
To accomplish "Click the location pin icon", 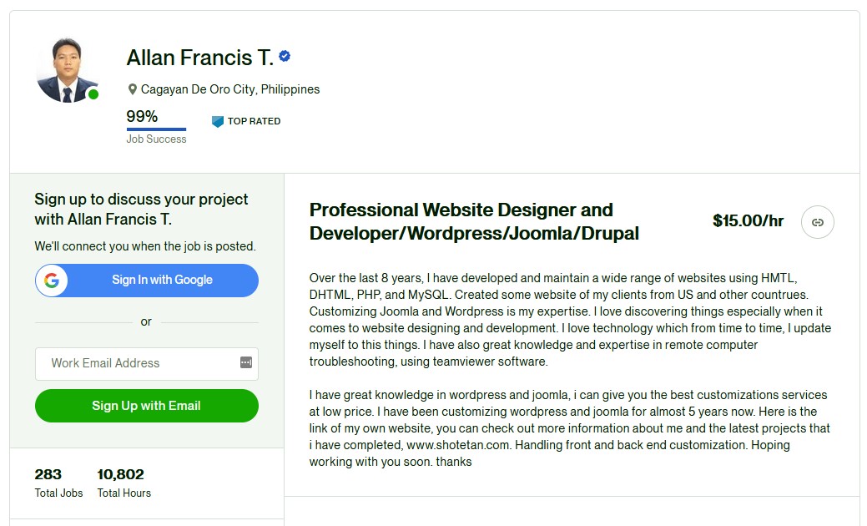I will click(132, 89).
